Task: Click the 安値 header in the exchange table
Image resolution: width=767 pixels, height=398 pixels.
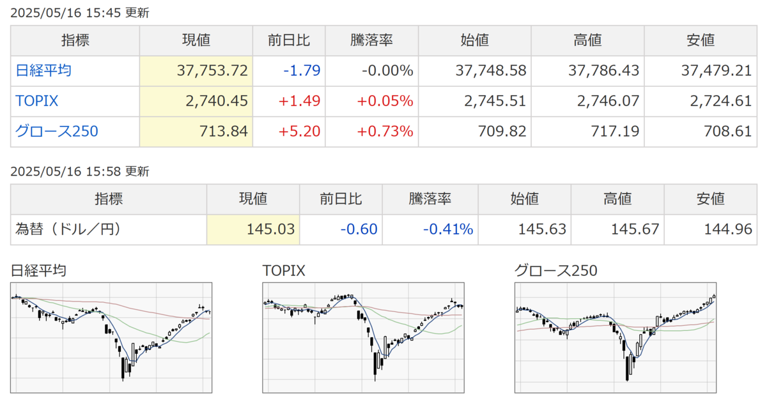Action: click(711, 199)
